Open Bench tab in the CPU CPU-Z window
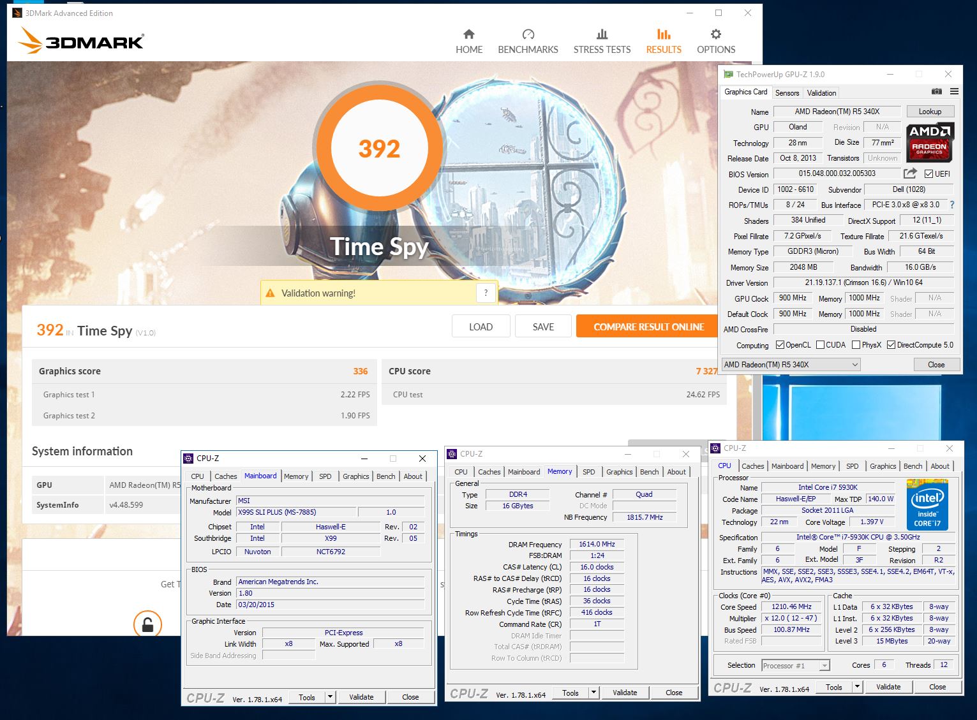This screenshot has width=977, height=720. (913, 466)
